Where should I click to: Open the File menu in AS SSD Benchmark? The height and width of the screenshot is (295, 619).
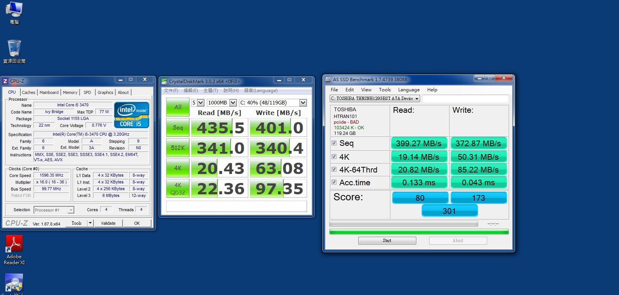334,90
